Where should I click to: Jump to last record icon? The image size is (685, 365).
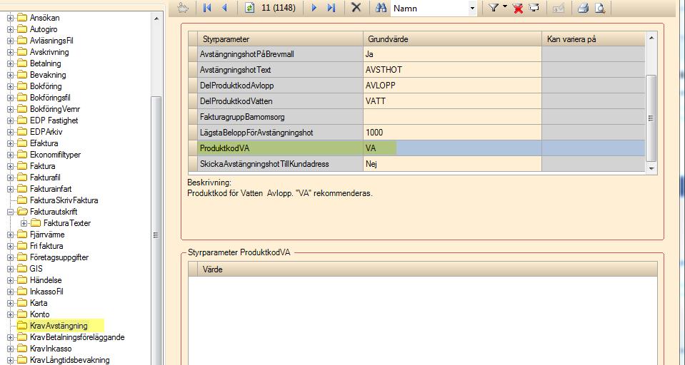(331, 7)
